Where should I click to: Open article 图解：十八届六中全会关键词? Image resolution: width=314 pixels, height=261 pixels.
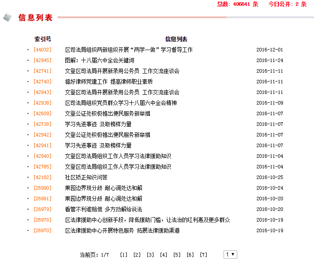tap(99, 60)
